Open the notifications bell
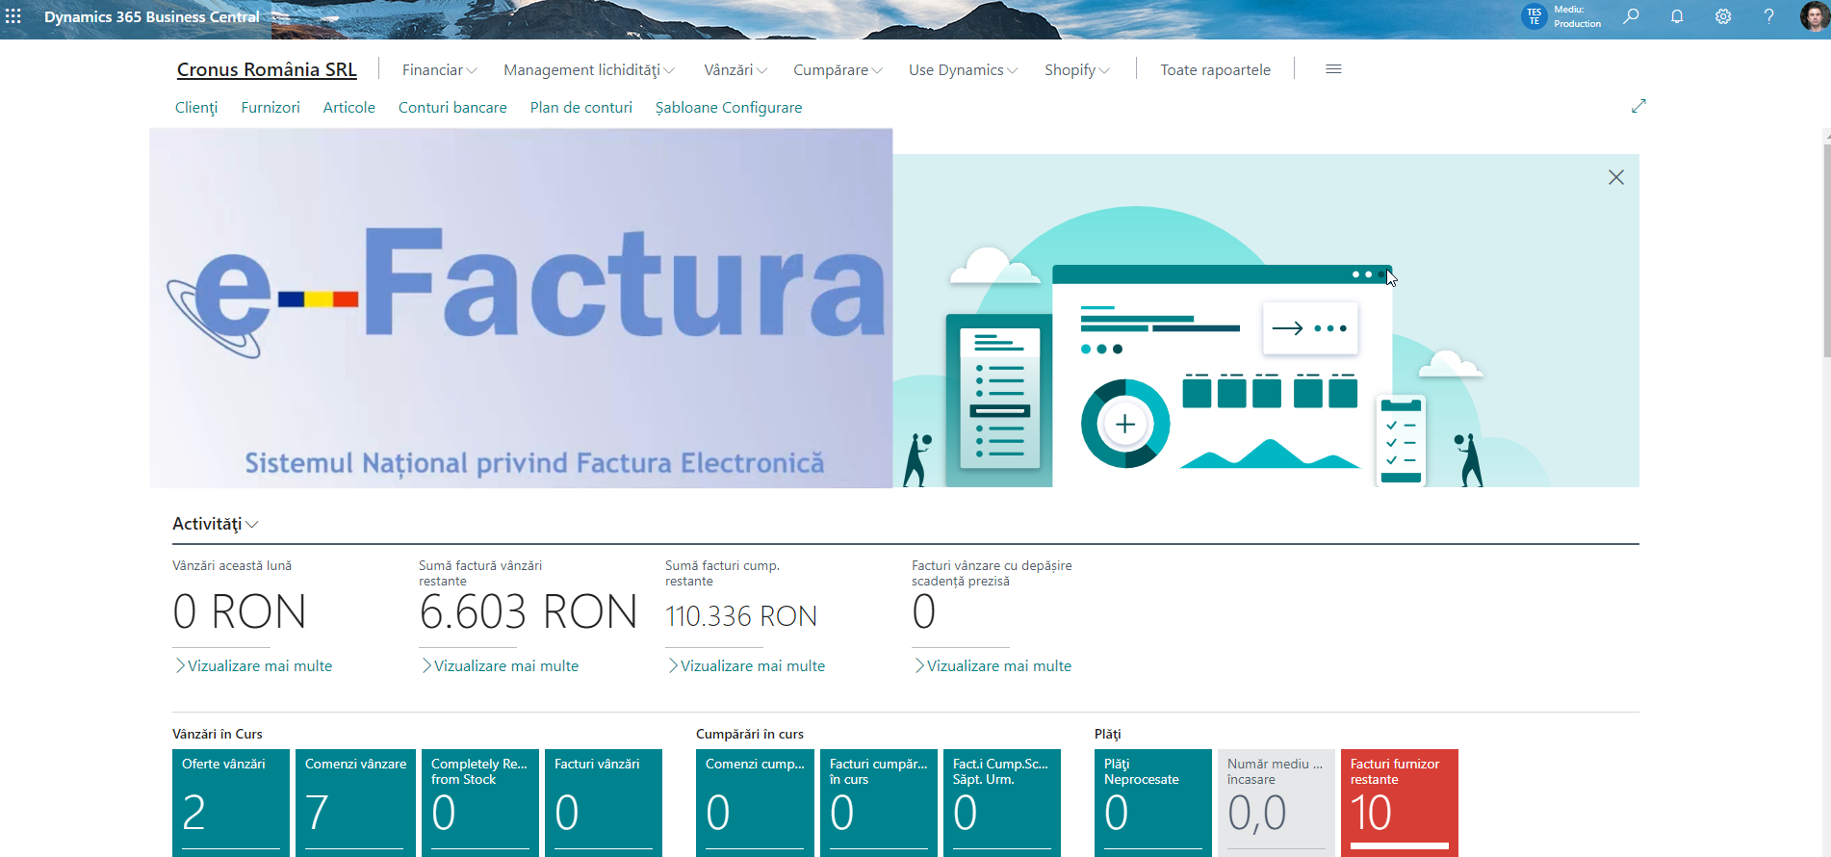Image resolution: width=1831 pixels, height=857 pixels. [x=1677, y=16]
